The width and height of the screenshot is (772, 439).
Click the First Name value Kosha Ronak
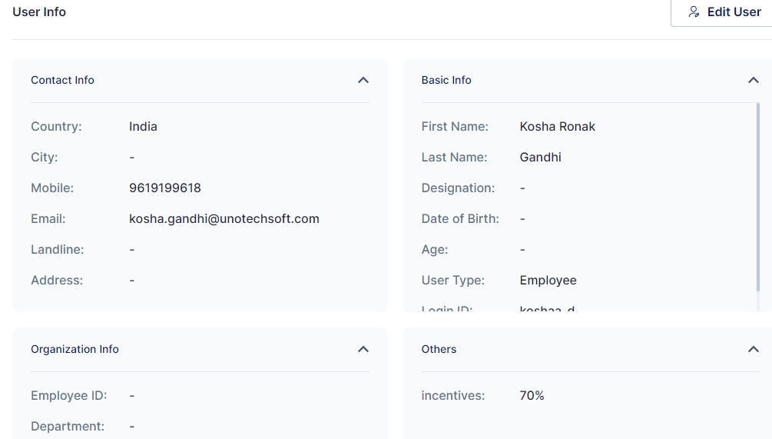[557, 127]
